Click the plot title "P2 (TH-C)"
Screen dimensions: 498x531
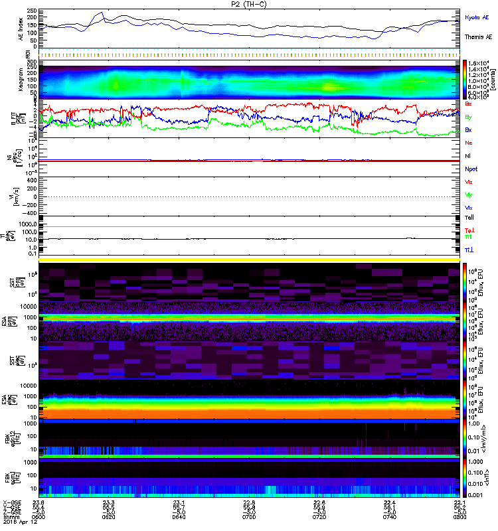249,4
